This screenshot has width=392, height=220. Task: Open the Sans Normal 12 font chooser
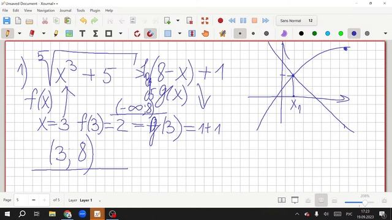tap(296, 21)
